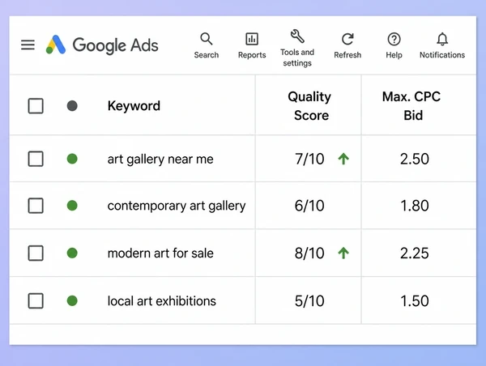Click the 7/10 quality score value
This screenshot has width=486, height=366.
(x=309, y=160)
